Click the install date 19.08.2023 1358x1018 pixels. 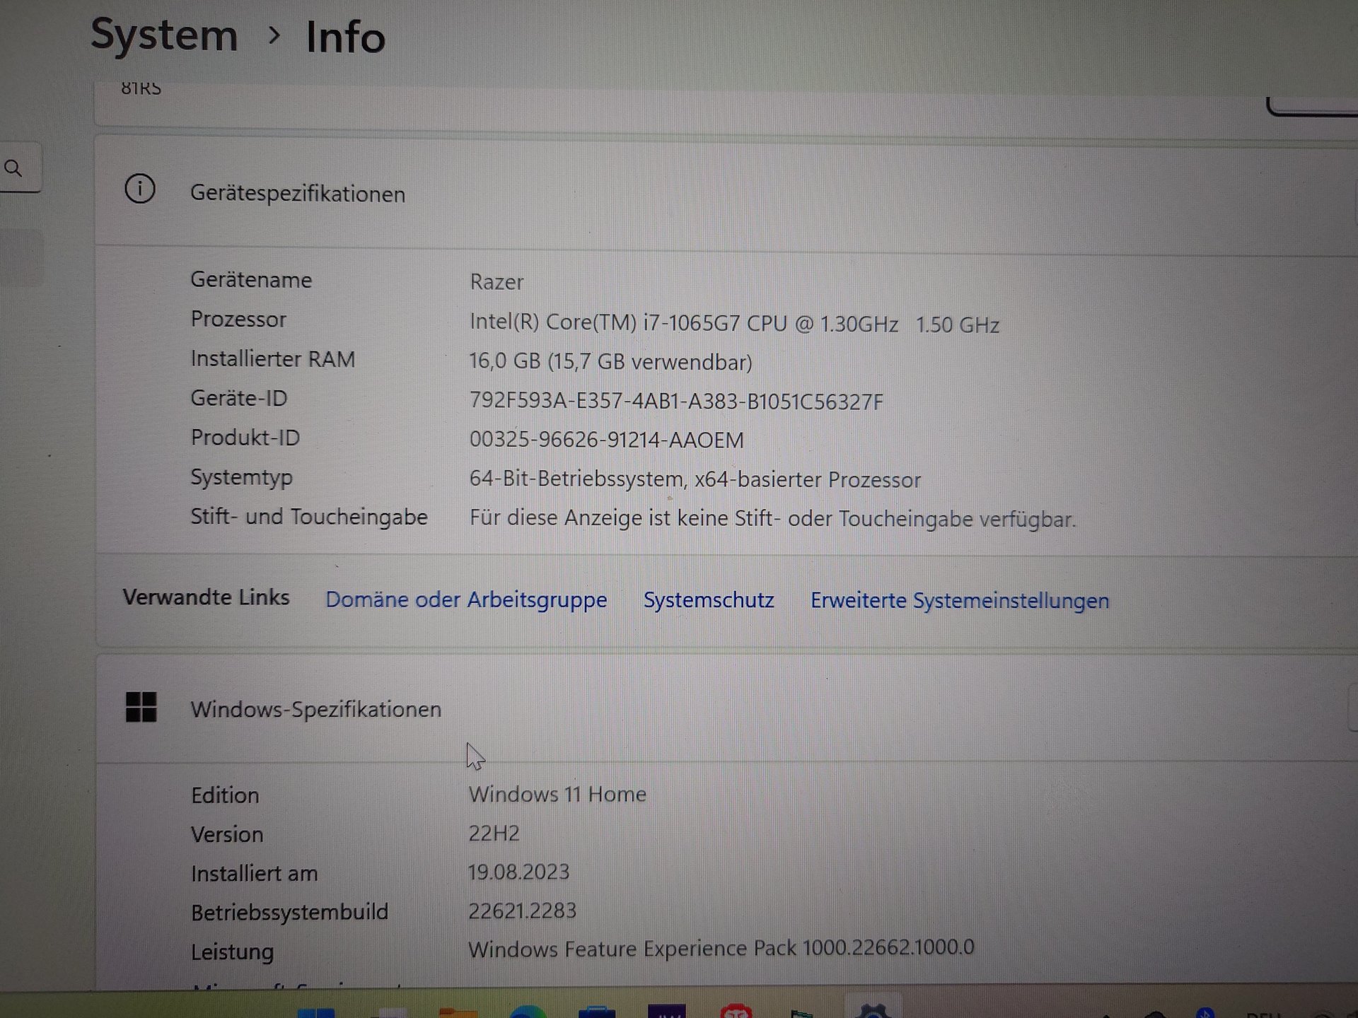[518, 872]
